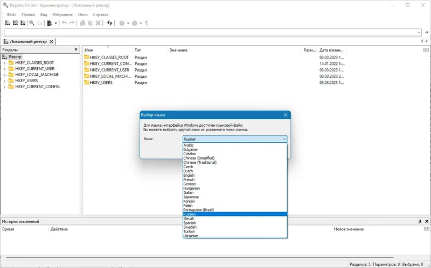The image size is (431, 268).
Task: Click the Copy toolbar icon
Action: coord(82,23)
